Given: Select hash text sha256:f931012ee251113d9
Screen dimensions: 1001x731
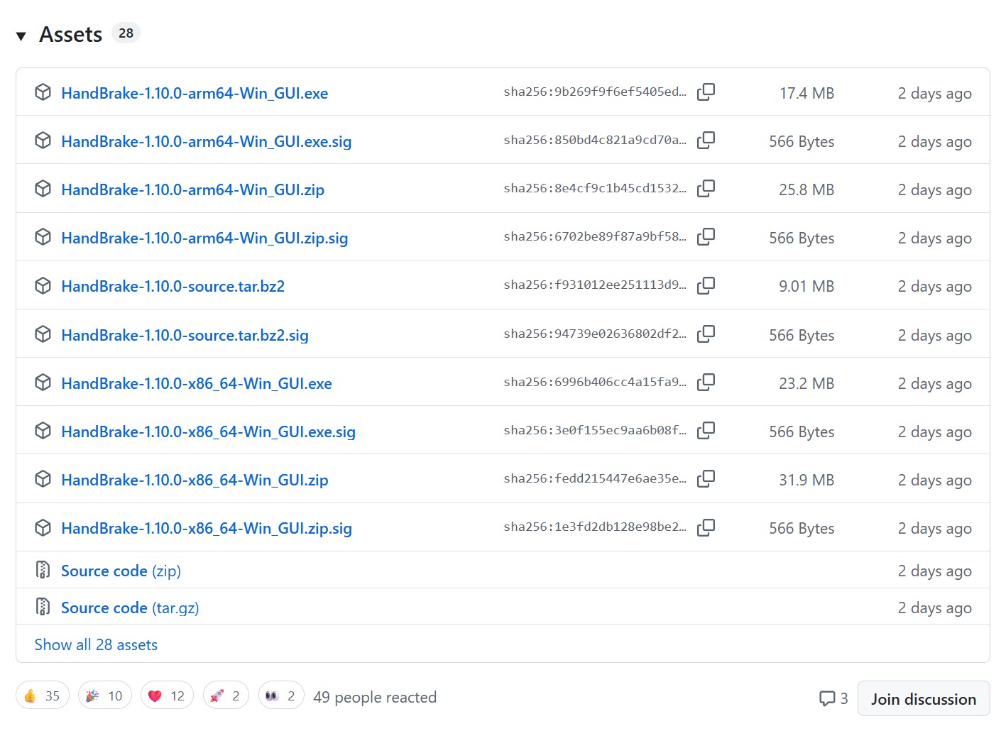Looking at the screenshot, I should point(595,285).
